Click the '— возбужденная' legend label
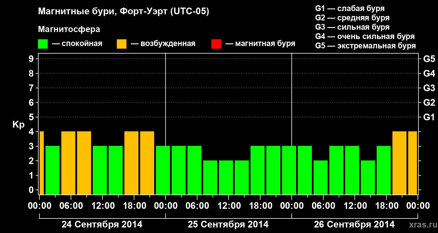The image size is (438, 233). [x=163, y=44]
